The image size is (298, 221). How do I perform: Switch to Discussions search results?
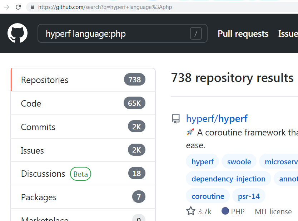point(83,174)
